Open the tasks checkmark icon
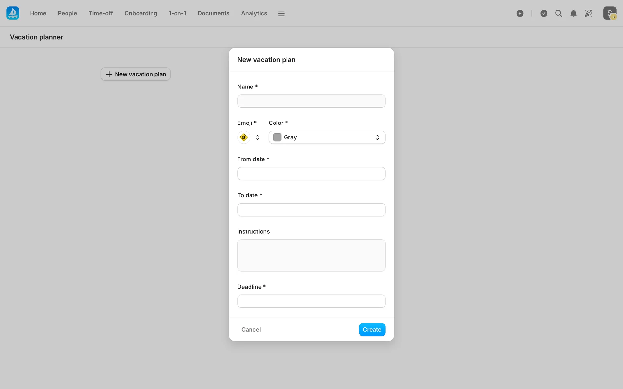This screenshot has height=389, width=623. coord(544,13)
